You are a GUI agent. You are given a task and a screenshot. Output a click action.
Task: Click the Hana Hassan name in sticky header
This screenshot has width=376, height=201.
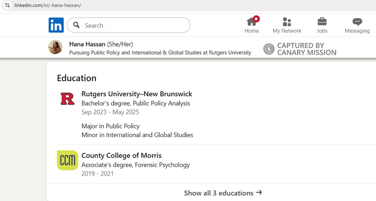(x=87, y=44)
